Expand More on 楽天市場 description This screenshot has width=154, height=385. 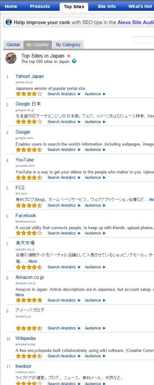[x=33, y=261]
